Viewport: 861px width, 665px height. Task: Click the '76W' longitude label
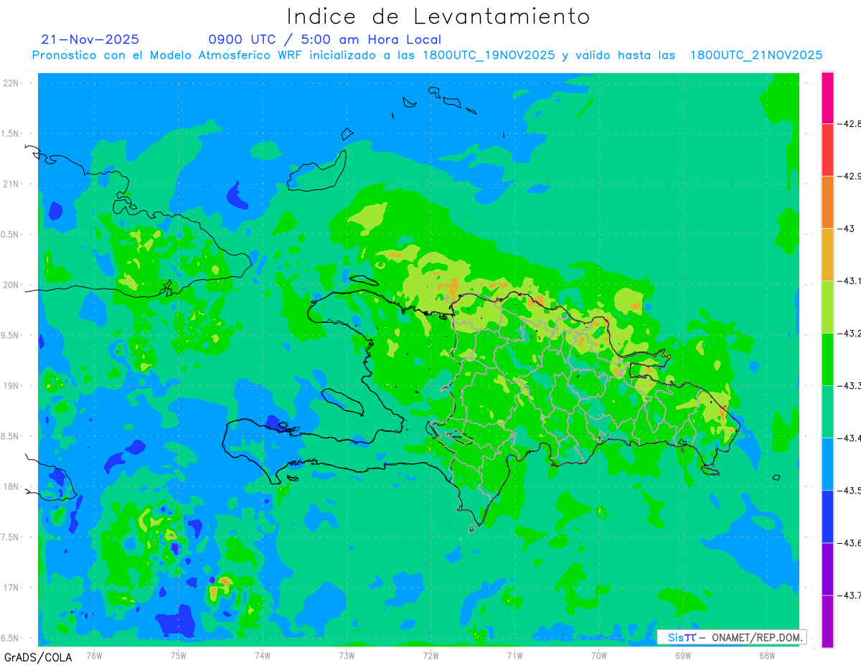tap(94, 655)
